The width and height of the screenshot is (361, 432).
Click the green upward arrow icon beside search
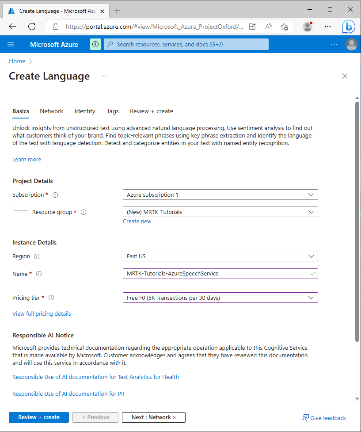[95, 44]
